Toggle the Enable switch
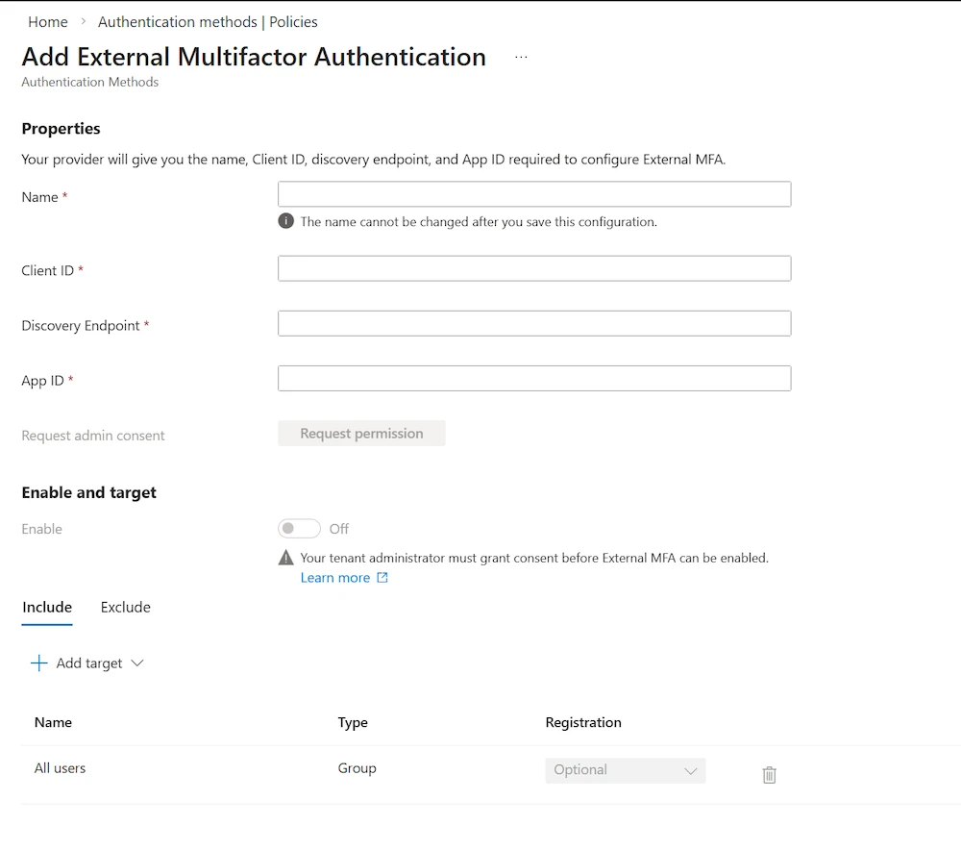The height and width of the screenshot is (850, 961). coord(299,529)
